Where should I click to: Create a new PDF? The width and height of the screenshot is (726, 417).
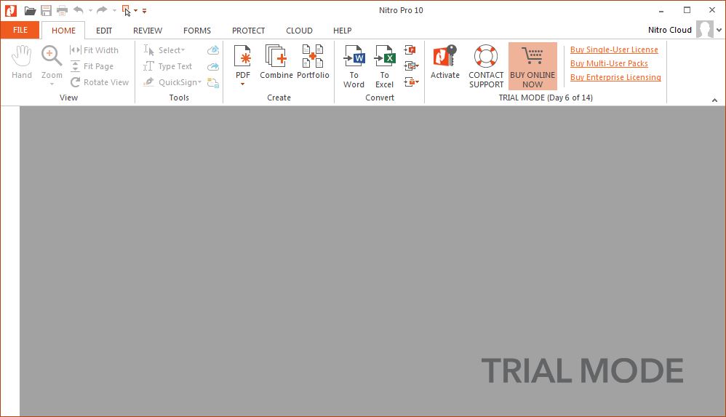point(243,62)
